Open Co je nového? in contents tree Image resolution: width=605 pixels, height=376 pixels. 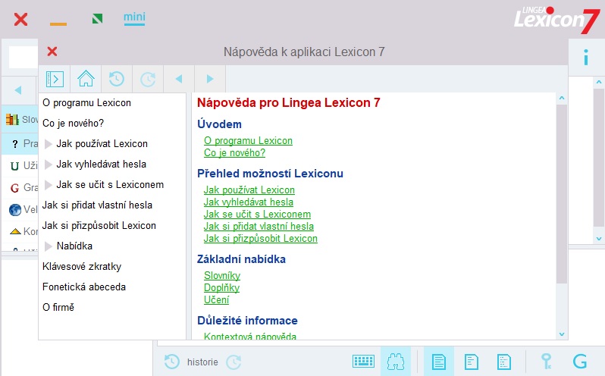pos(74,124)
